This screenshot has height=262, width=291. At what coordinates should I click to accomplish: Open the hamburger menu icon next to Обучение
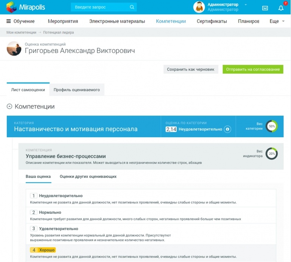[9, 21]
